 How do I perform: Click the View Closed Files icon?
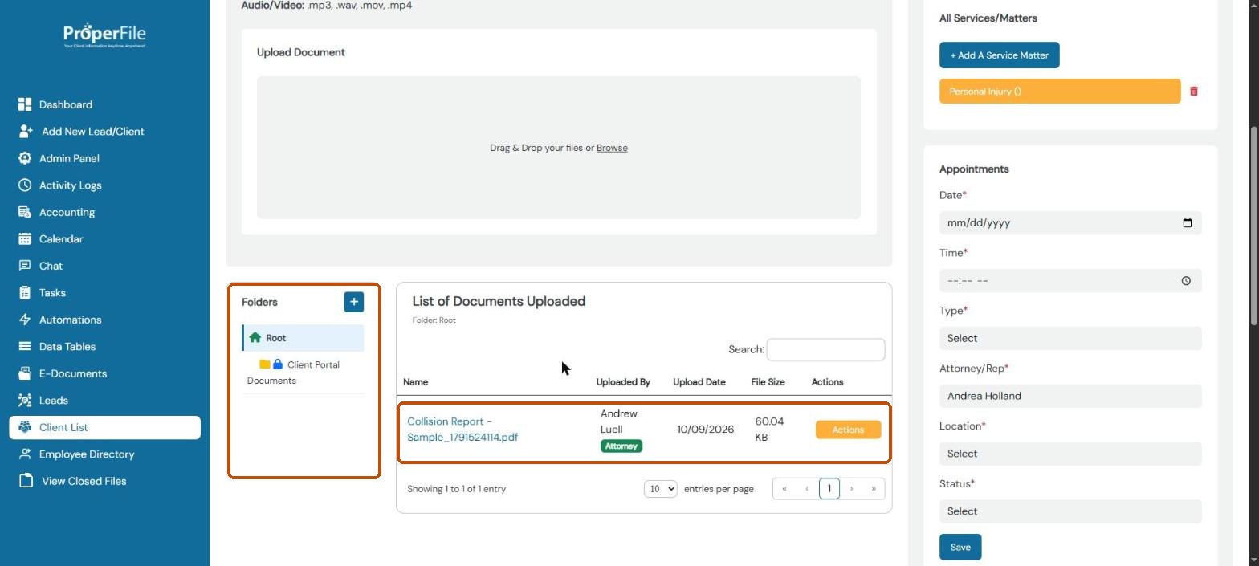click(x=26, y=481)
